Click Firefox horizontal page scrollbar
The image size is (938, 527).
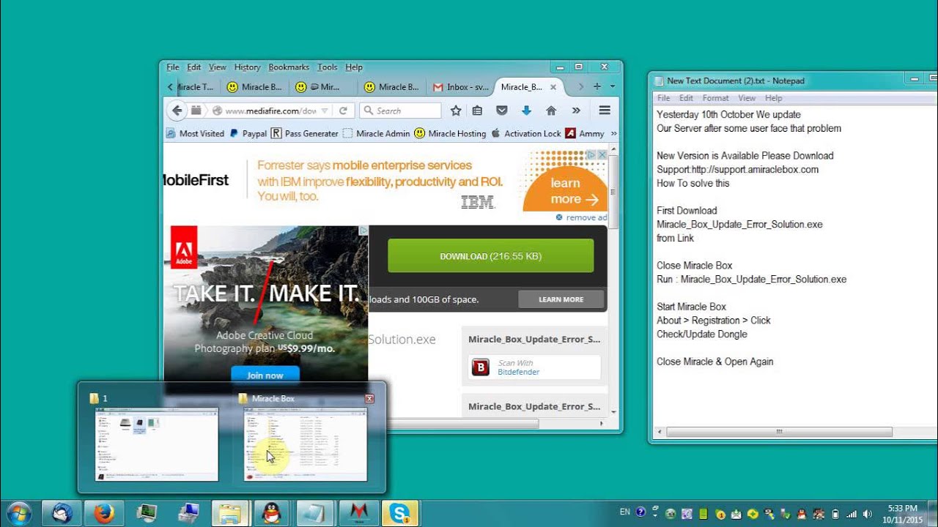point(462,423)
